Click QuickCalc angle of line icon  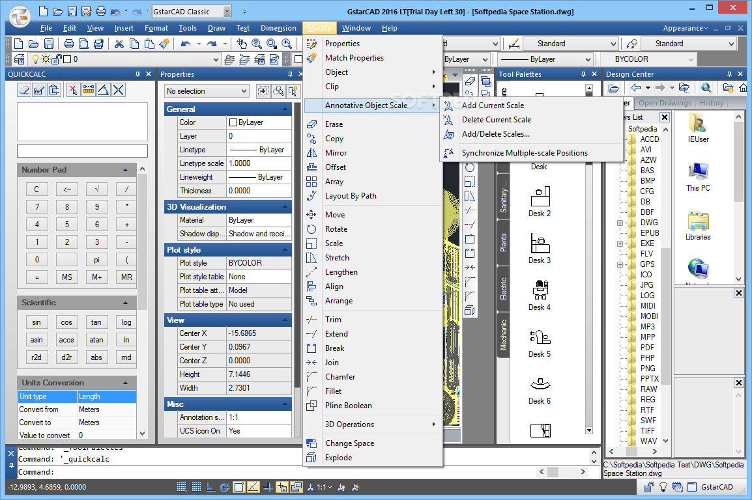pos(103,90)
